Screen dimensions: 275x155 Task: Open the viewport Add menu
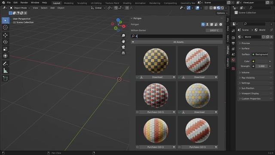pos(52,8)
